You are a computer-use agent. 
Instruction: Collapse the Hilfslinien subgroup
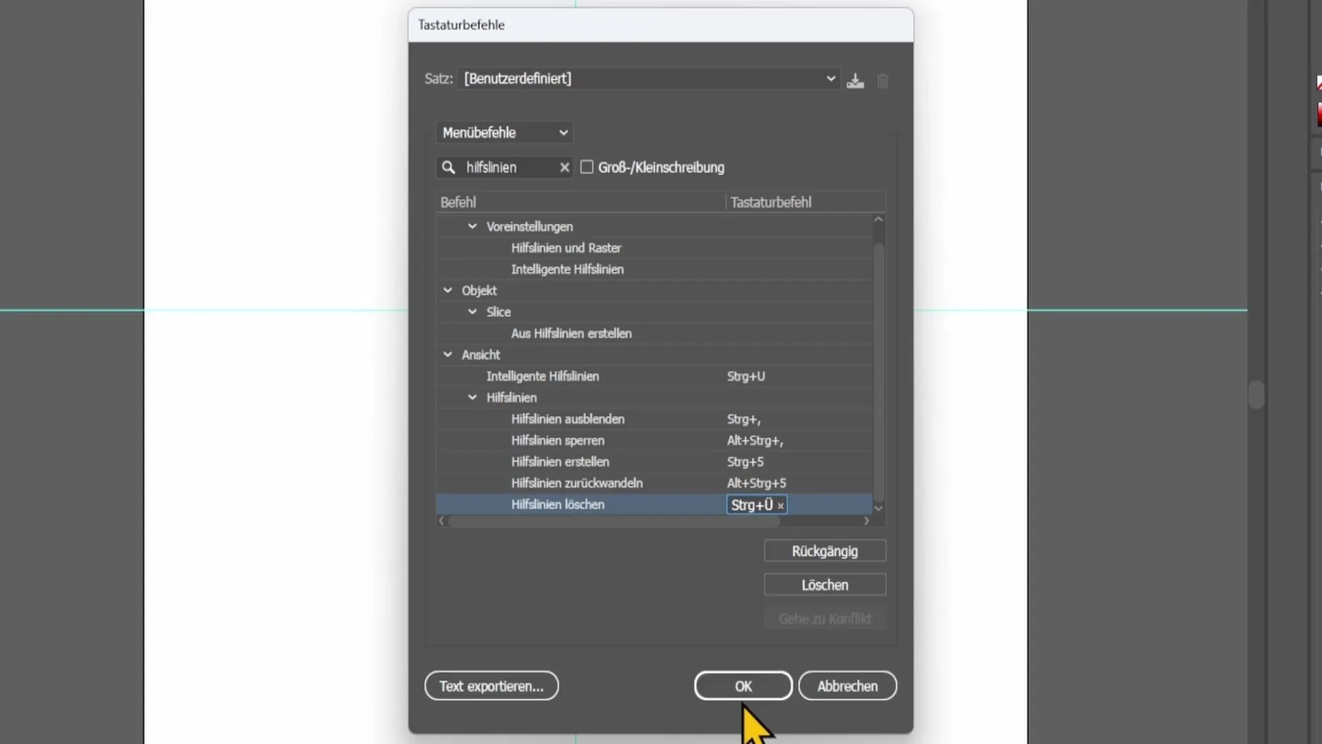[x=472, y=397]
